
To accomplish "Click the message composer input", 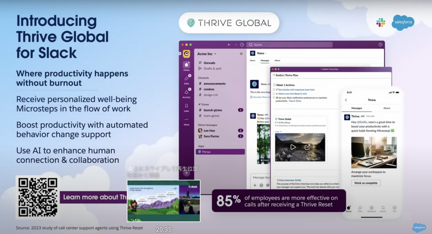I will pyautogui.click(x=261, y=178).
